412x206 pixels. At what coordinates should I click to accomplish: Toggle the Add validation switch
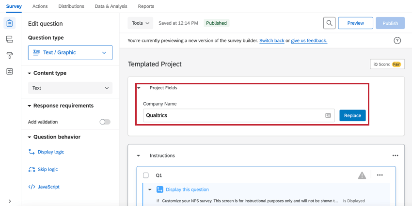pyautogui.click(x=105, y=122)
